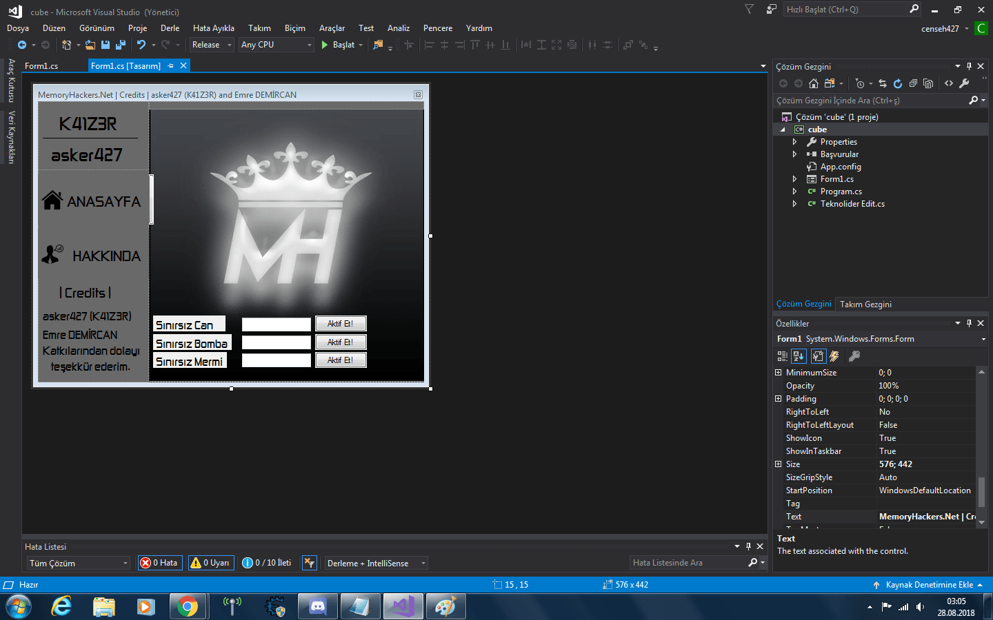The height and width of the screenshot is (620, 993).
Task: Click the Çözüm Gezgini search field
Action: [x=872, y=101]
